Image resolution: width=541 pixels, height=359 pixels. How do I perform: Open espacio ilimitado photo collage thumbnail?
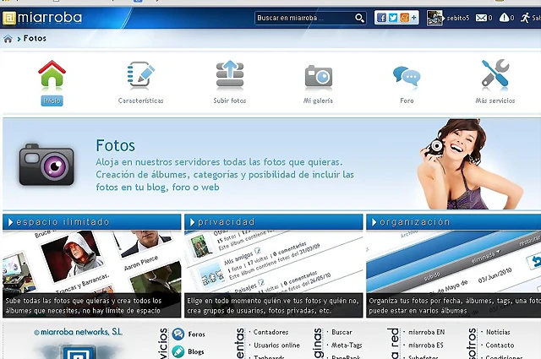coord(92,261)
